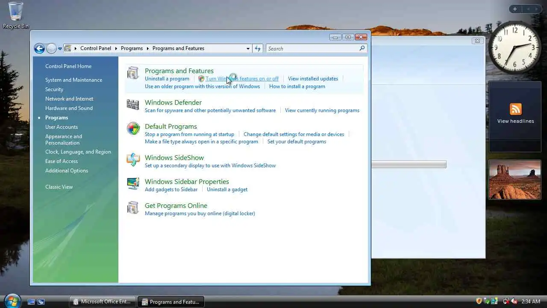Open the Programs and Features heading
Viewport: 547px width, 308px height.
(179, 71)
